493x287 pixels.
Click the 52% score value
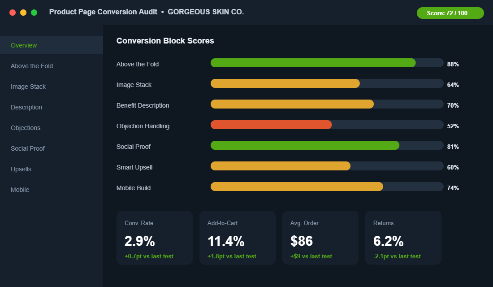click(x=453, y=126)
